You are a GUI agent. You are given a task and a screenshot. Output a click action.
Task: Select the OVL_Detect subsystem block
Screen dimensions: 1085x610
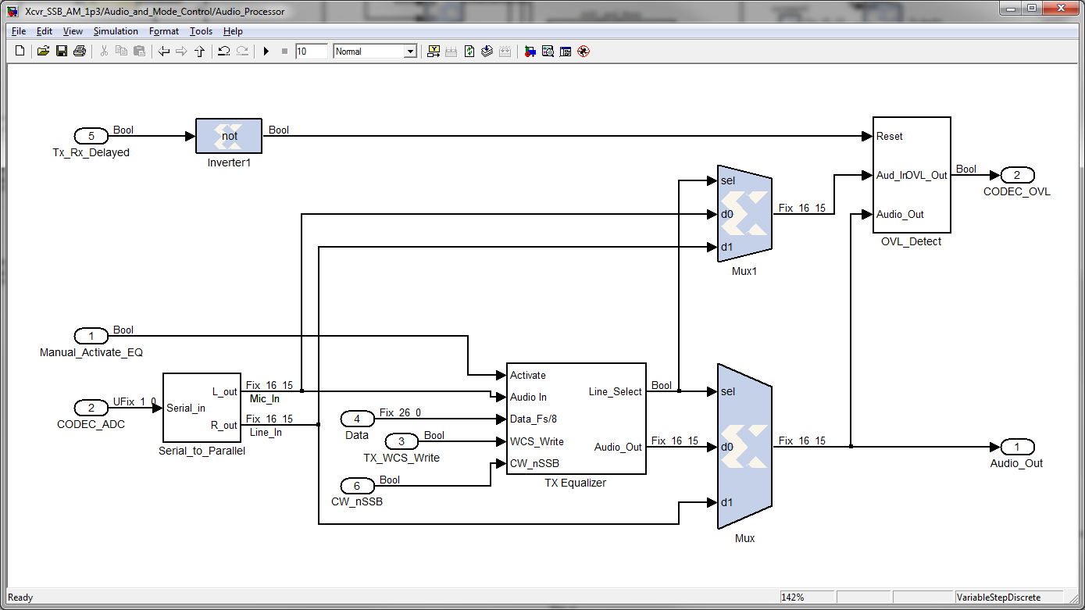[x=912, y=175]
